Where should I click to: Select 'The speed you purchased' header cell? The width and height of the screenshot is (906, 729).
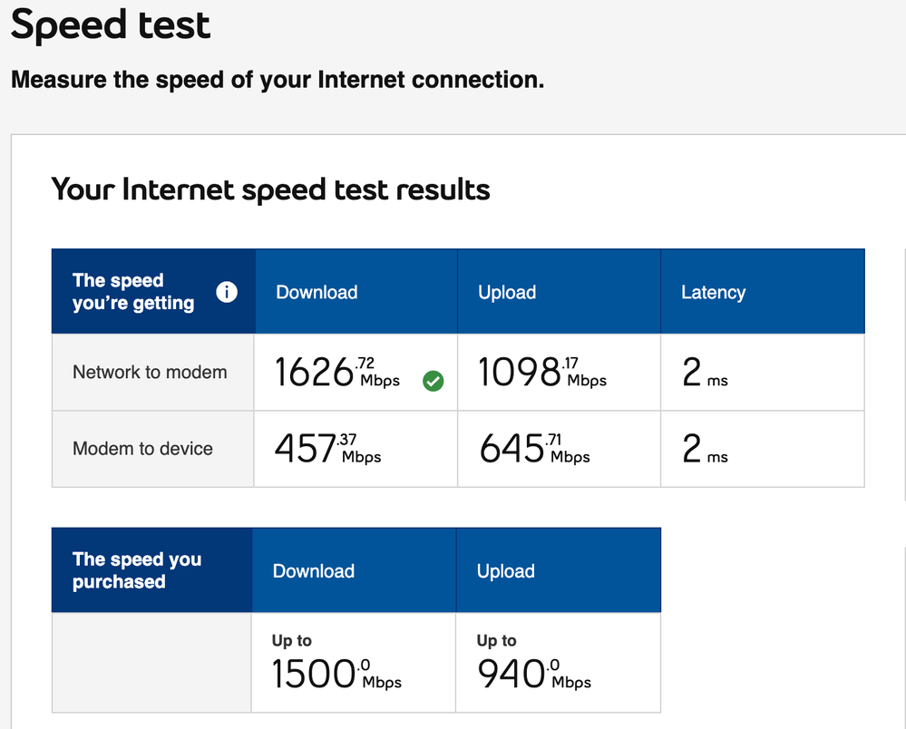pyautogui.click(x=137, y=570)
